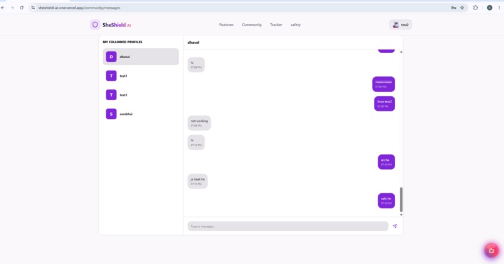The height and width of the screenshot is (264, 504).
Task: Click the 'from test2' message bubble
Action: pos(385,104)
